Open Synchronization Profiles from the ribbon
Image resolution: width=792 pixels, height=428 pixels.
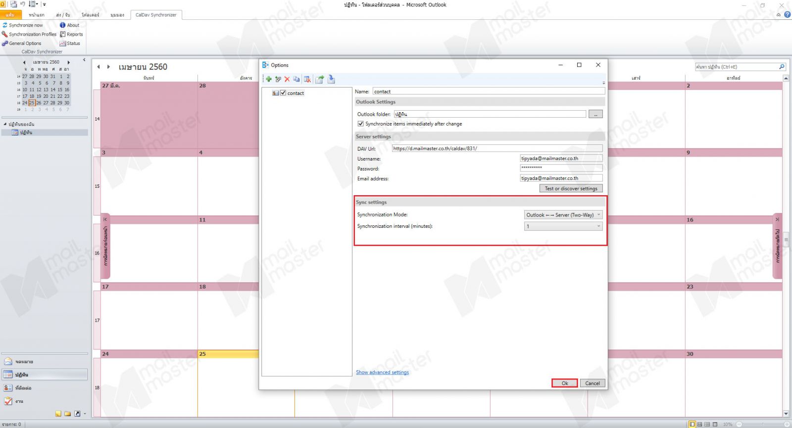(29, 34)
